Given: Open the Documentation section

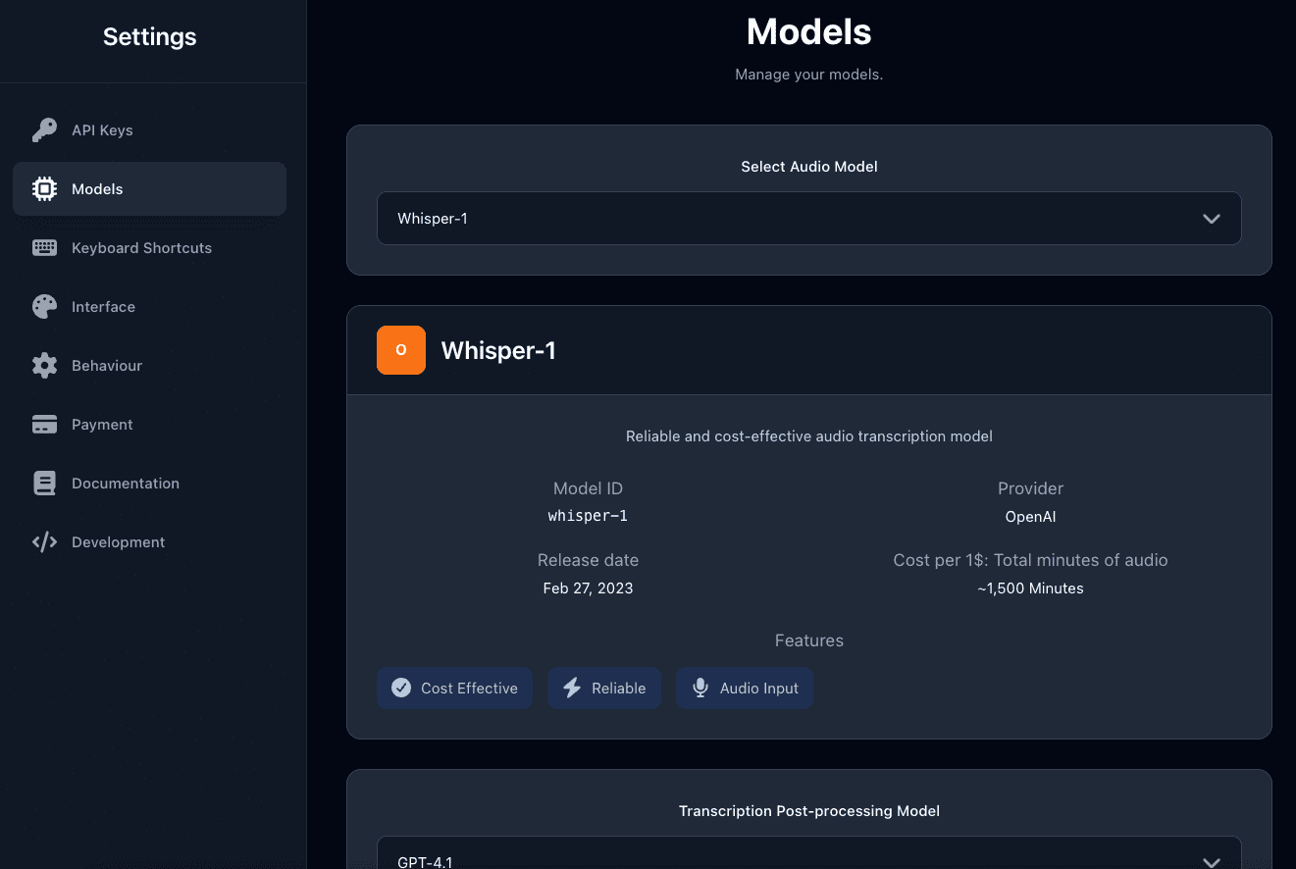Looking at the screenshot, I should (149, 484).
